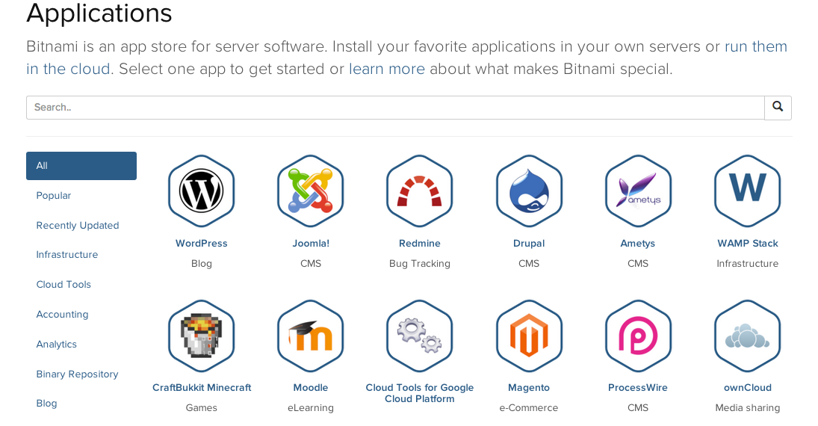Open the ownCloud cloud icon
Image resolution: width=818 pixels, height=426 pixels.
[x=747, y=336]
